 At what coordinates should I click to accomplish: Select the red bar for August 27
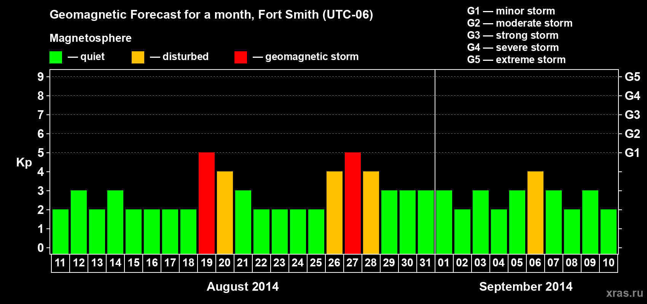coord(353,203)
